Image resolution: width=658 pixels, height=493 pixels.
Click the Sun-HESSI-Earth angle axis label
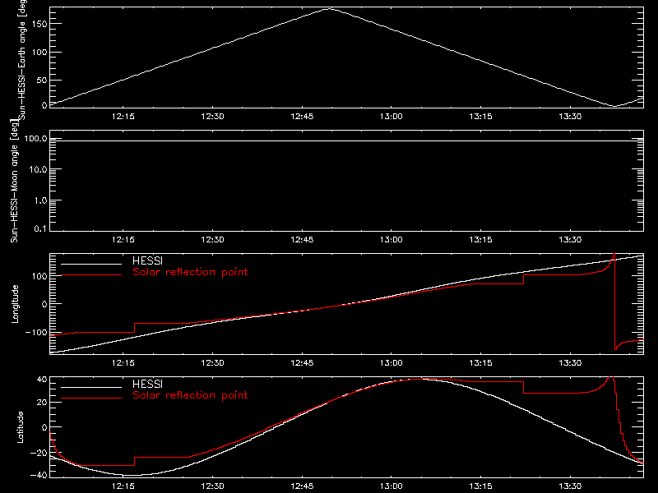click(x=22, y=58)
